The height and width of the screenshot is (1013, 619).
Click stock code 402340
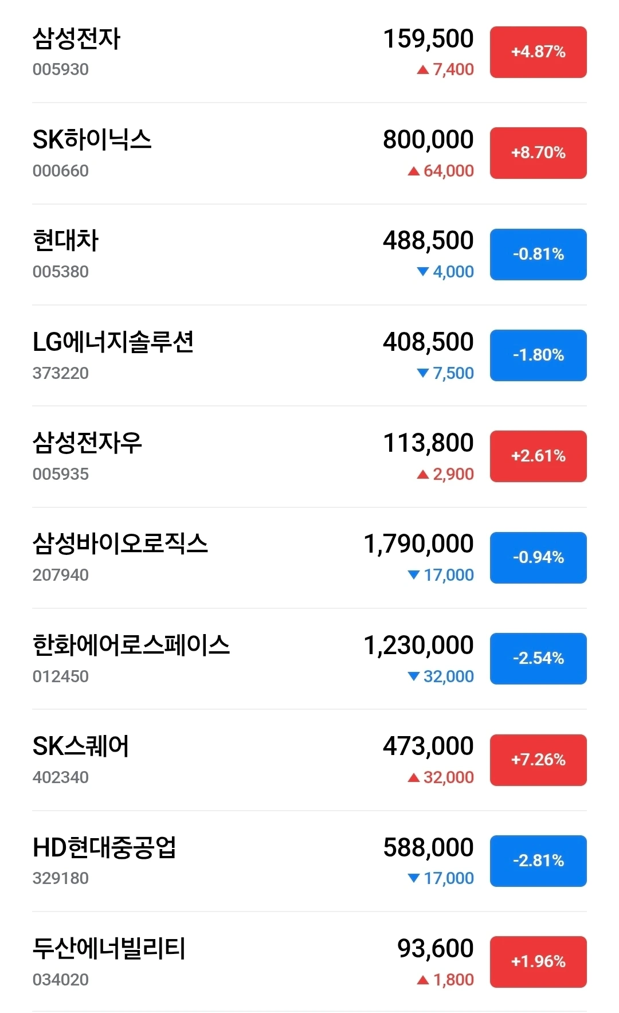[x=61, y=777]
